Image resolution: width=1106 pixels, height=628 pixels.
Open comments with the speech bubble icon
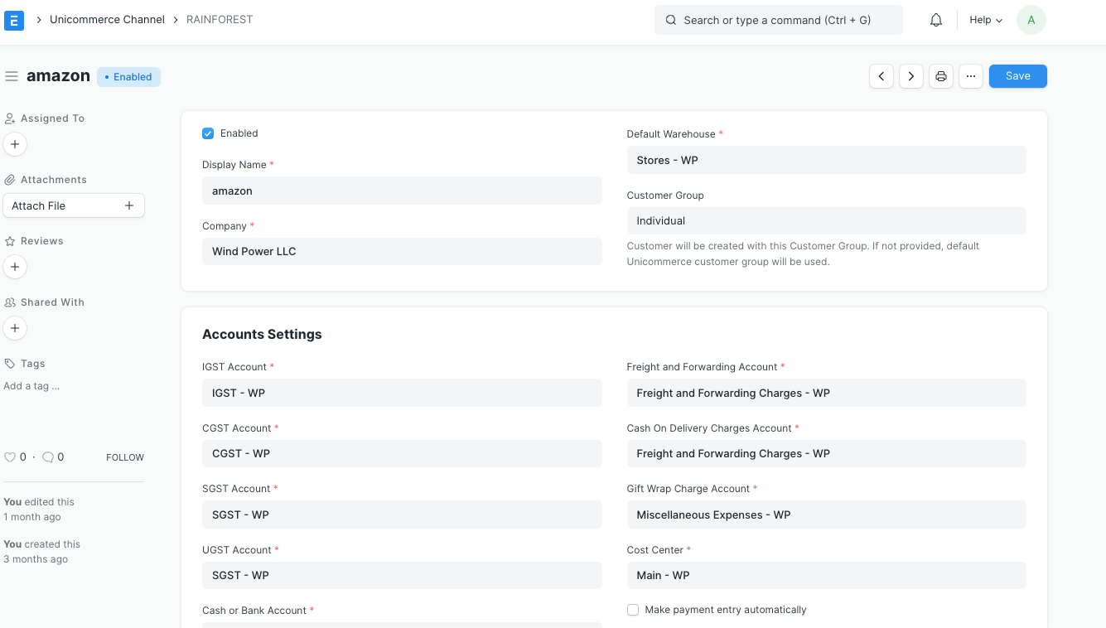point(46,457)
